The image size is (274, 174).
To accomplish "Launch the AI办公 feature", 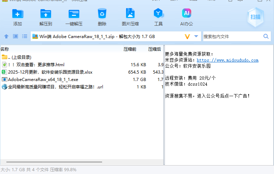I will click(x=186, y=14).
